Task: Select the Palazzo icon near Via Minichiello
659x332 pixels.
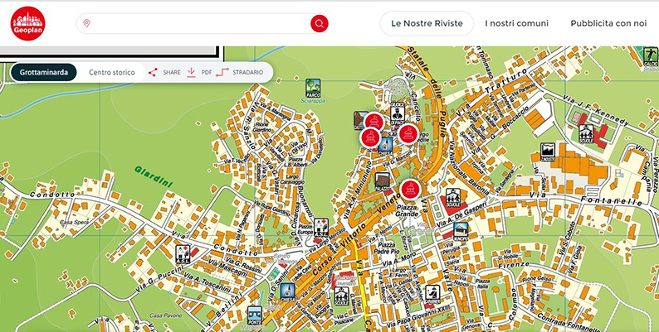Action: [383, 182]
